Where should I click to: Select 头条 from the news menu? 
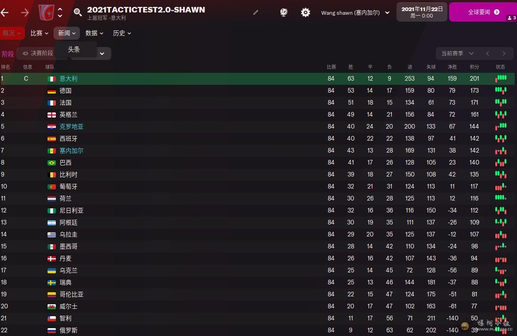[74, 49]
